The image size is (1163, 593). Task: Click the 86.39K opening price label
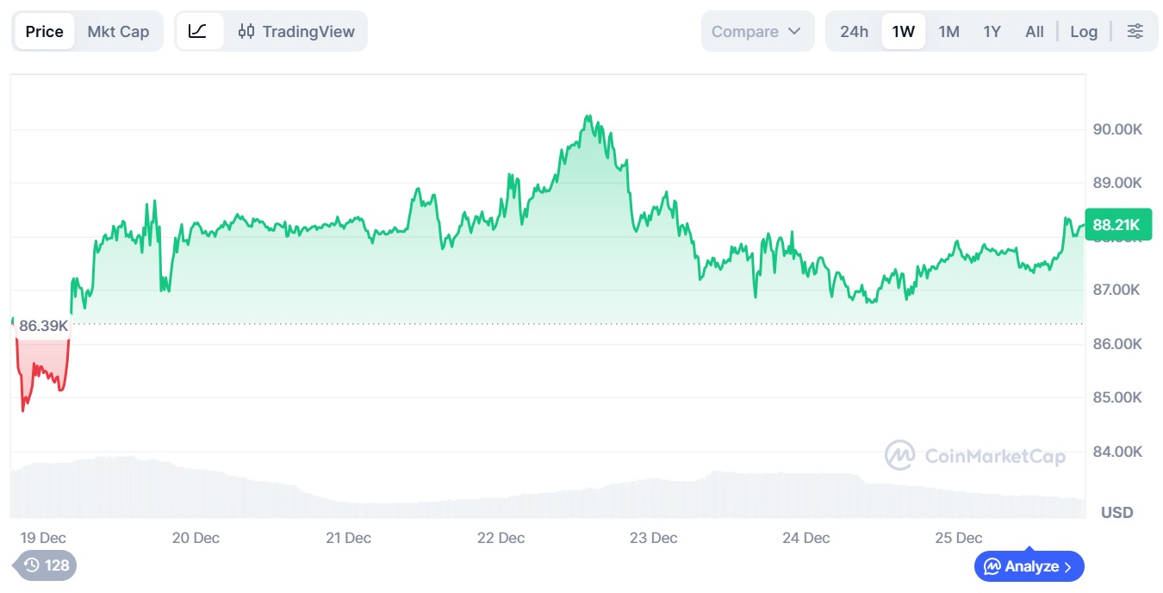[43, 326]
